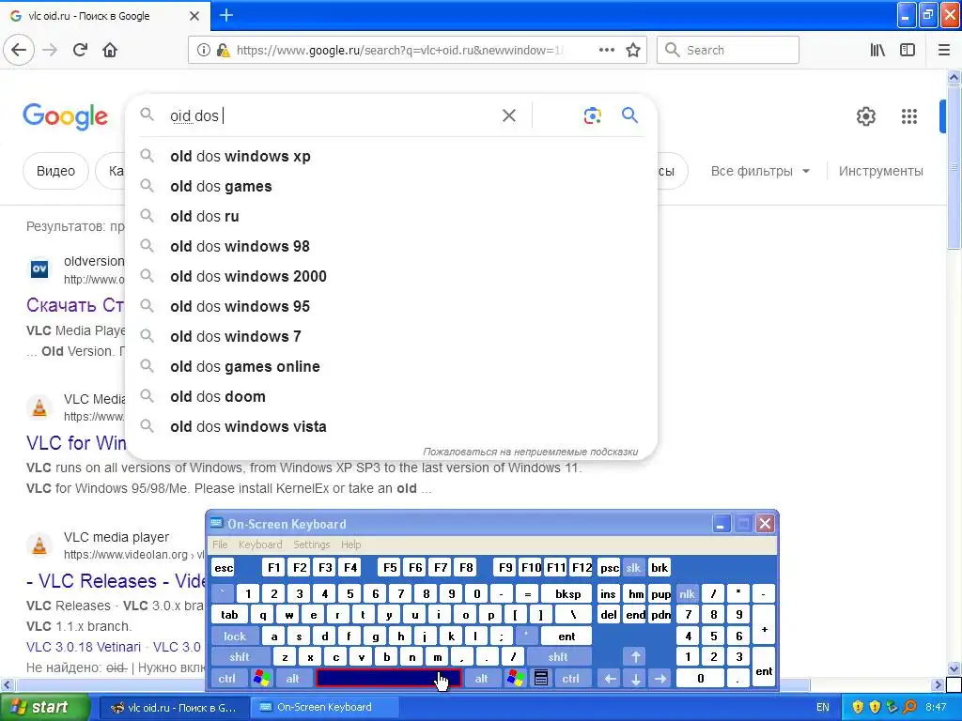The image size is (962, 721).
Task: Click the bksp key on keyboard
Action: coord(567,593)
